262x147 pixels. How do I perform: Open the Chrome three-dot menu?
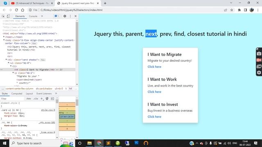click(258, 10)
